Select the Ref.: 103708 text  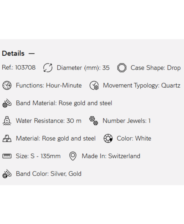[19, 68]
